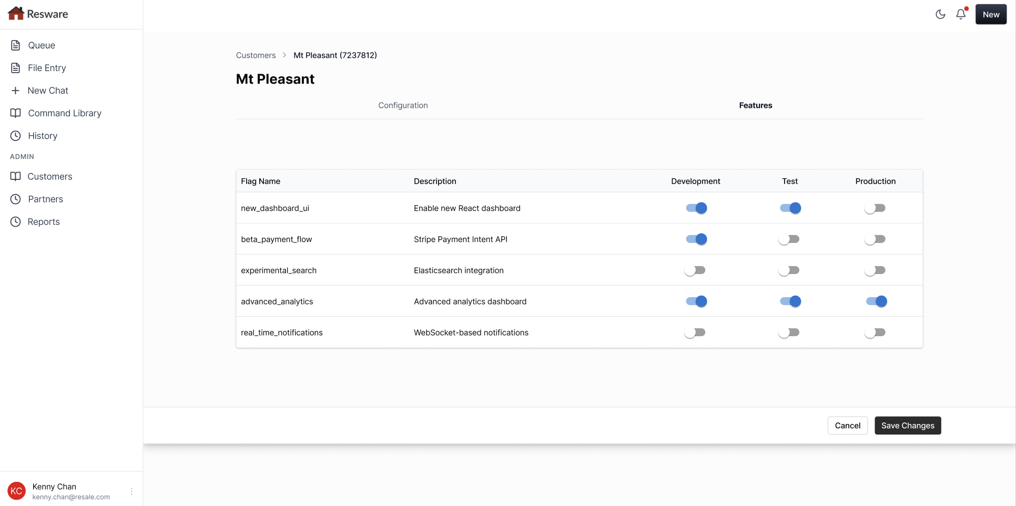This screenshot has width=1016, height=506.
Task: Click the Partners clock icon
Action: [16, 199]
